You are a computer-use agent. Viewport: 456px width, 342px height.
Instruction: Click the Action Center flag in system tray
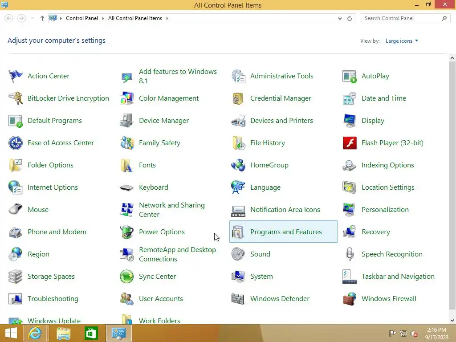392,334
